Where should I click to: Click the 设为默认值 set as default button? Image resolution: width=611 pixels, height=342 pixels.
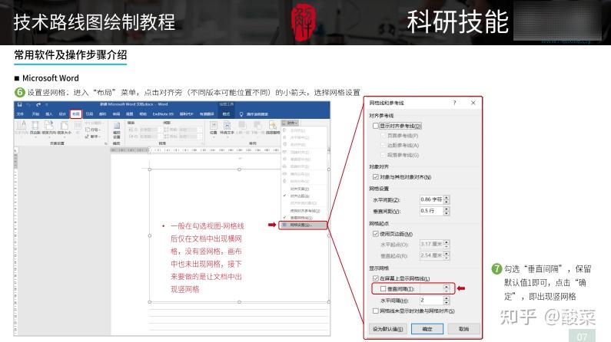point(387,329)
